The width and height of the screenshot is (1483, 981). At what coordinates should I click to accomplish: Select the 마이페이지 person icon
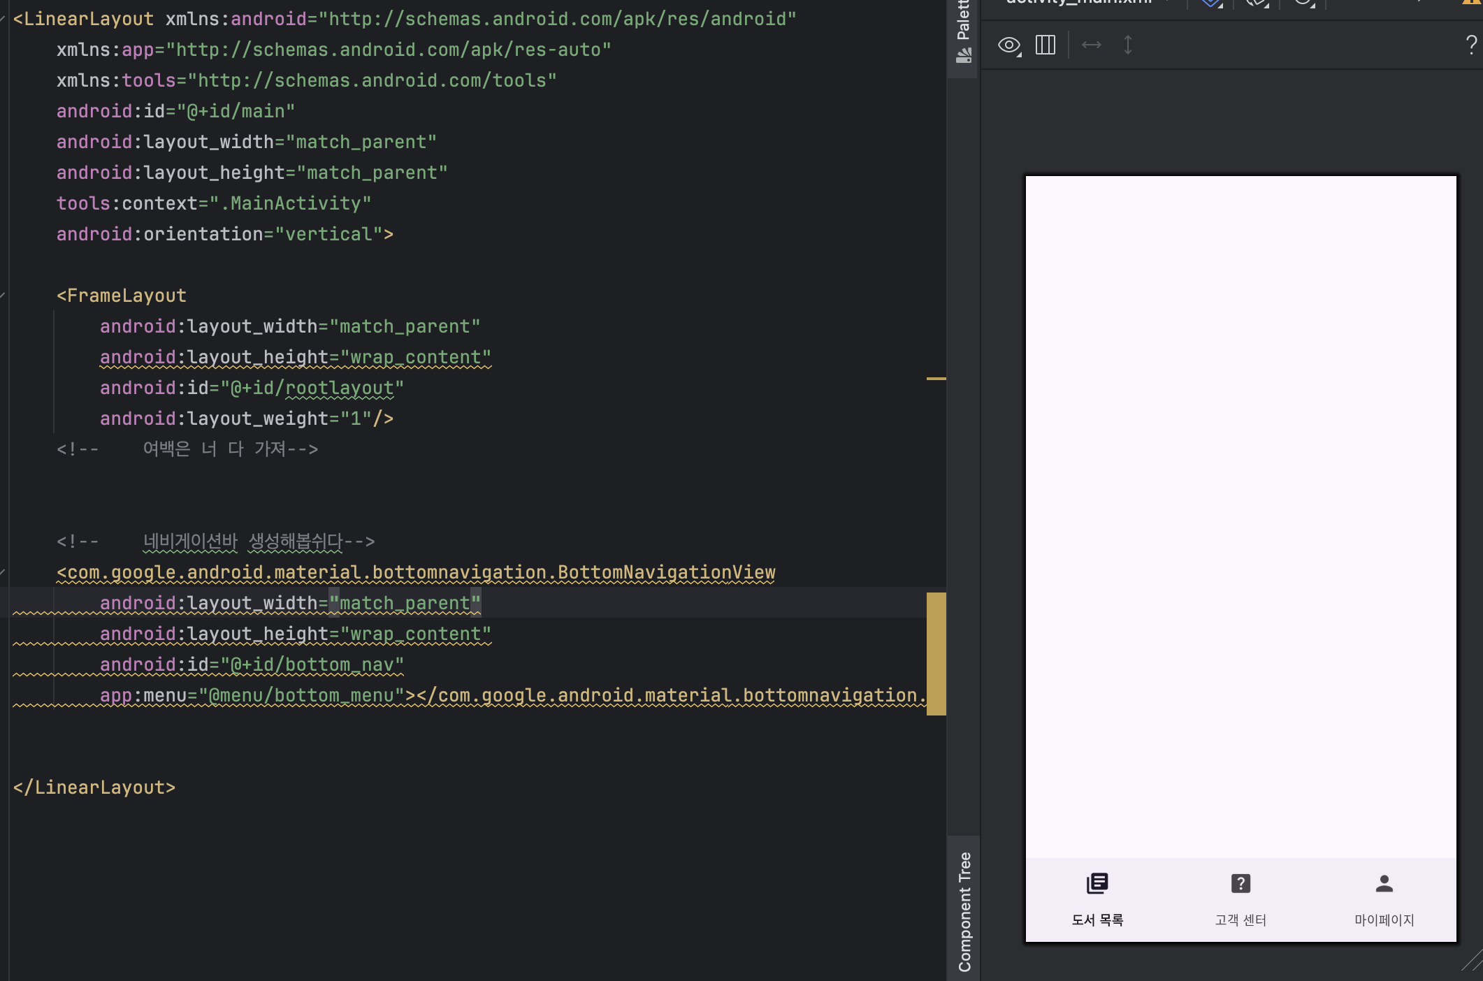[1384, 884]
